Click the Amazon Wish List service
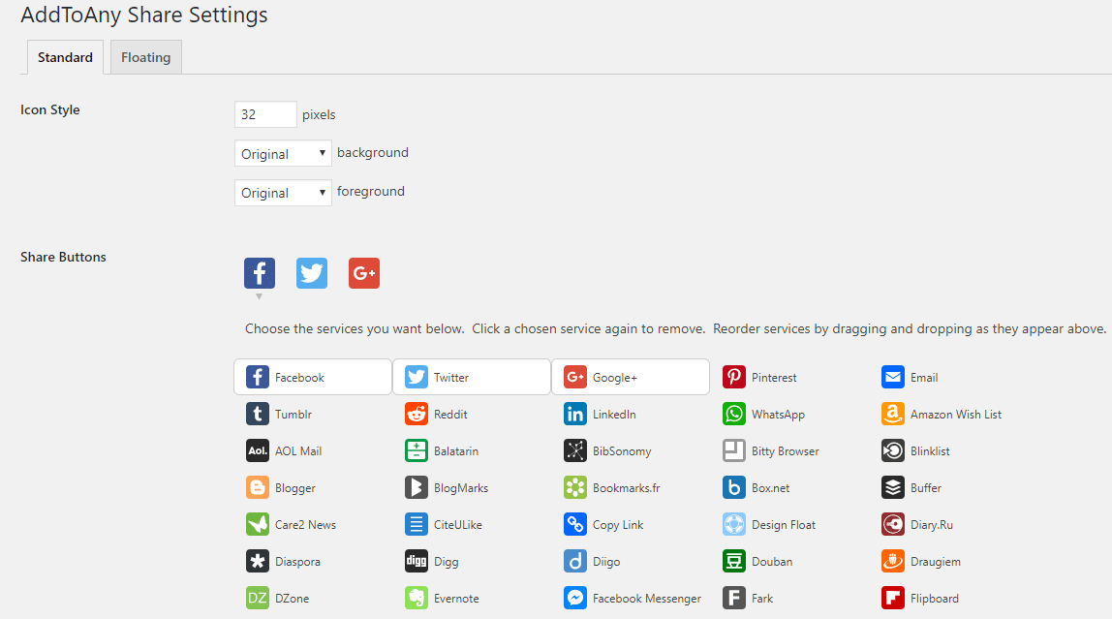This screenshot has width=1112, height=619. [941, 414]
